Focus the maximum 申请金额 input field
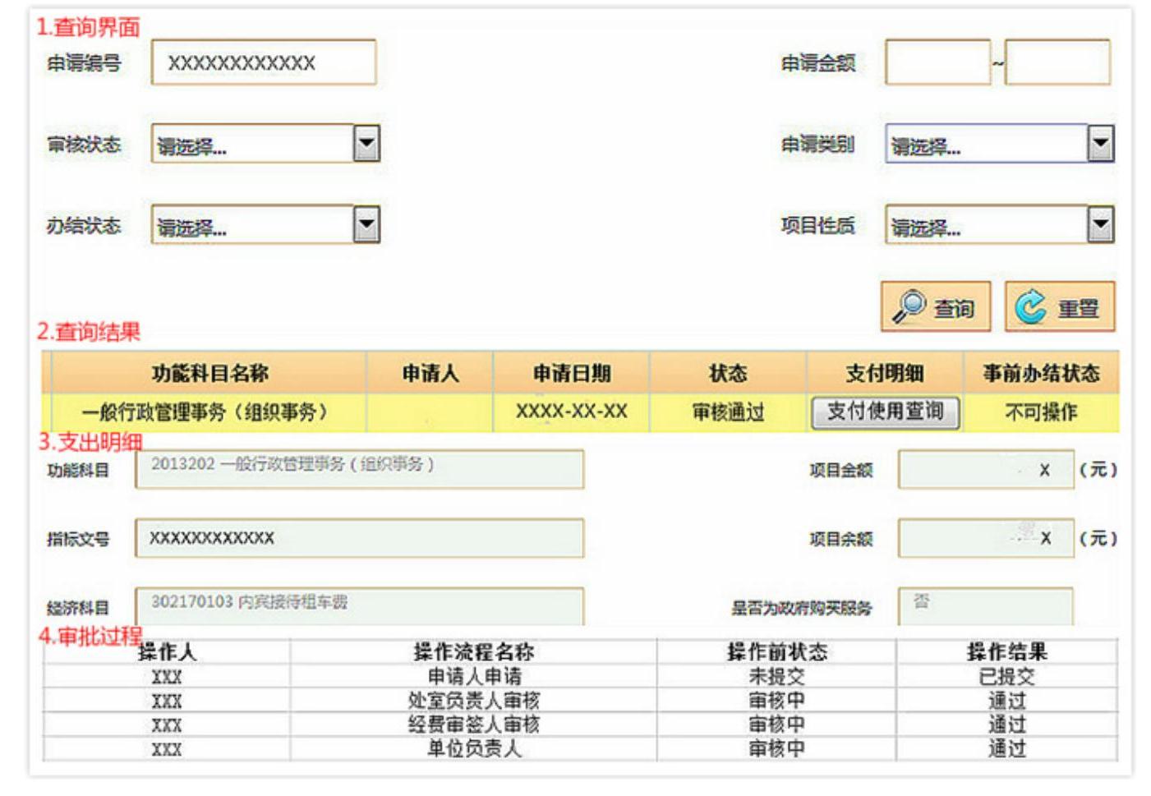 coord(1057,62)
